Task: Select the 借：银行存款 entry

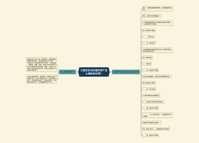Action: click(x=147, y=58)
